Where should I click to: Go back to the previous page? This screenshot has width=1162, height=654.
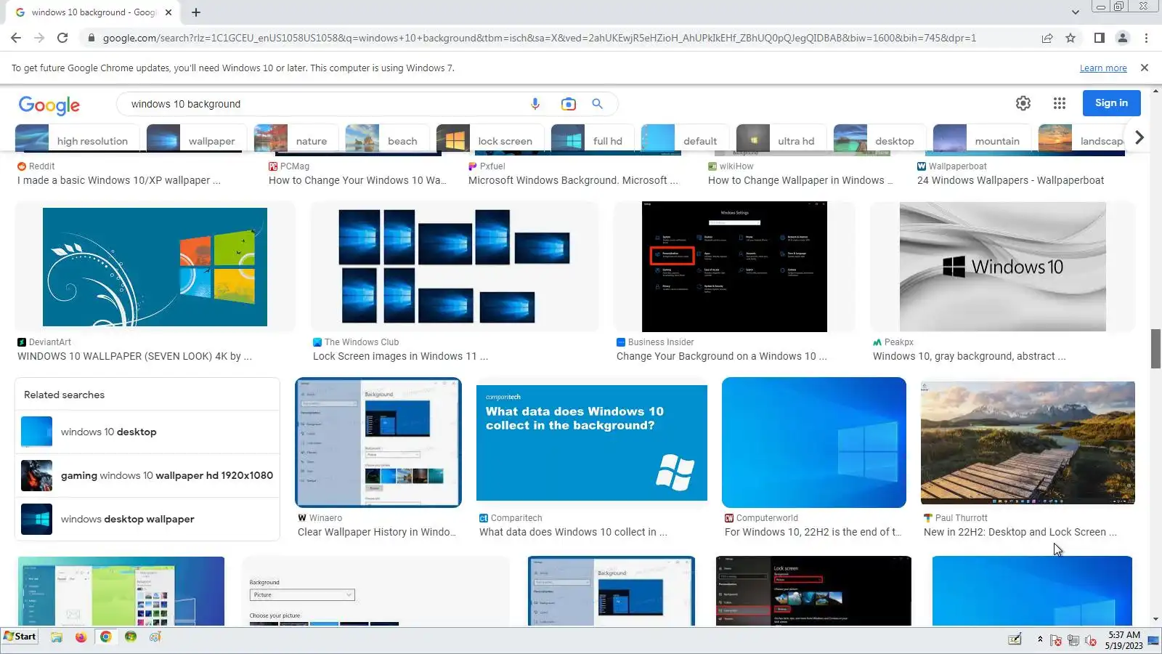(16, 38)
